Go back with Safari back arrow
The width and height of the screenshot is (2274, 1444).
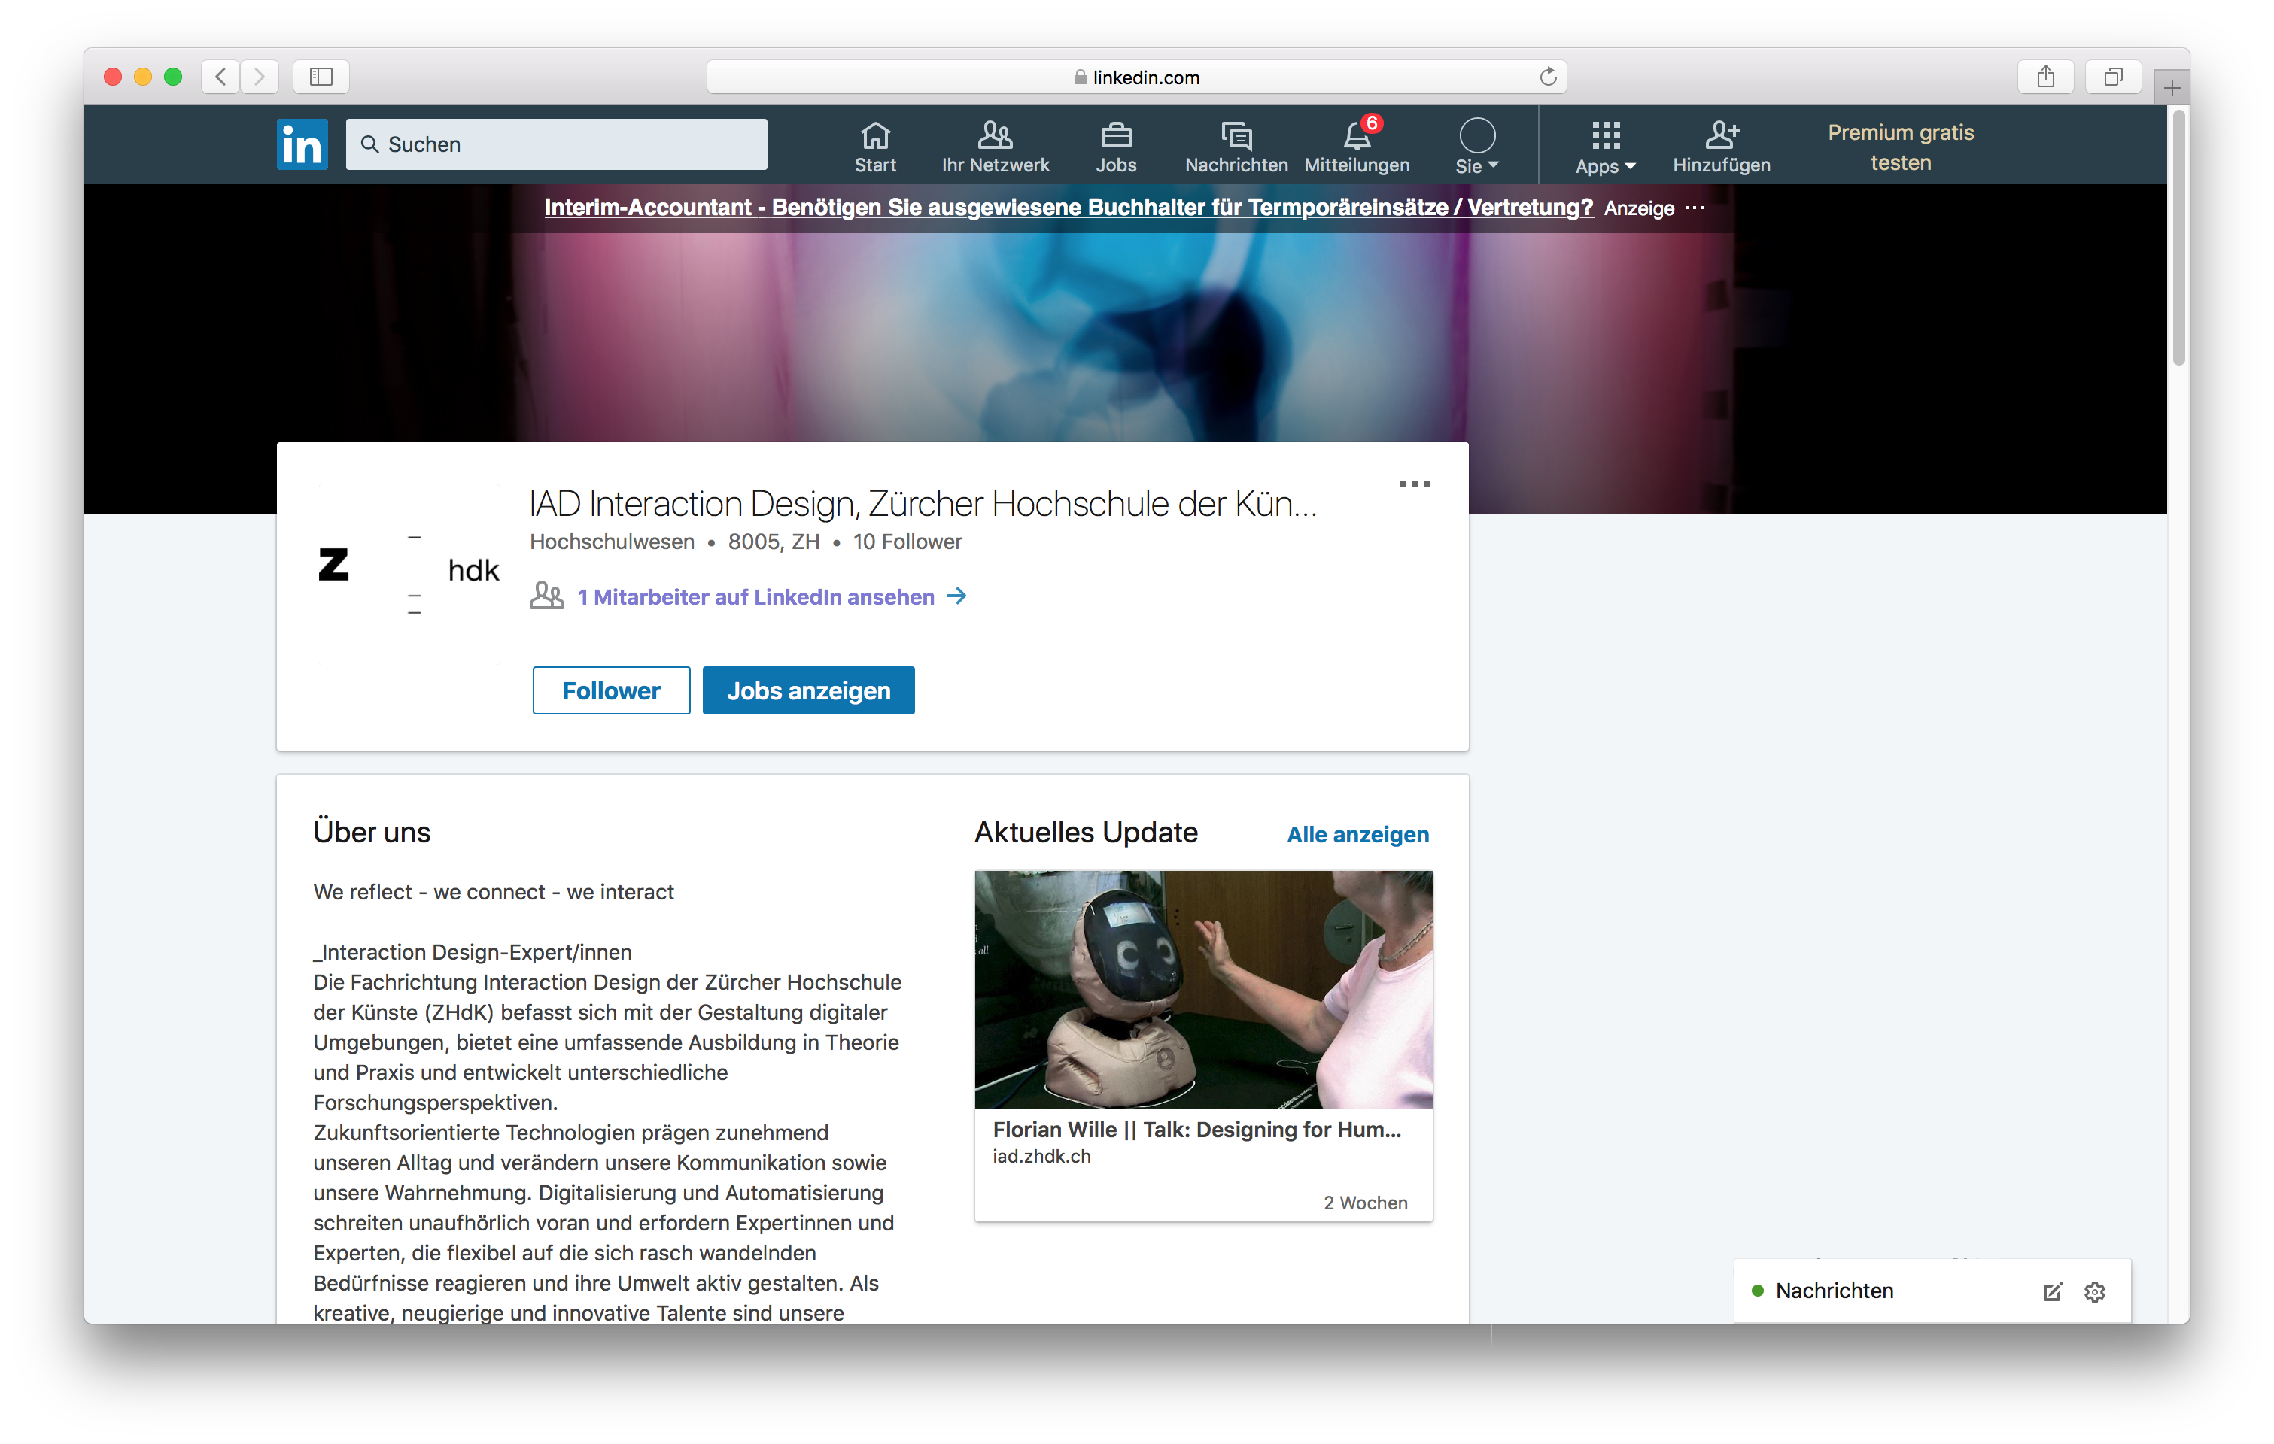221,77
